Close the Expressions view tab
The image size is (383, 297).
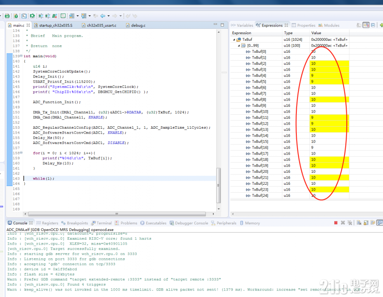(x=286, y=25)
